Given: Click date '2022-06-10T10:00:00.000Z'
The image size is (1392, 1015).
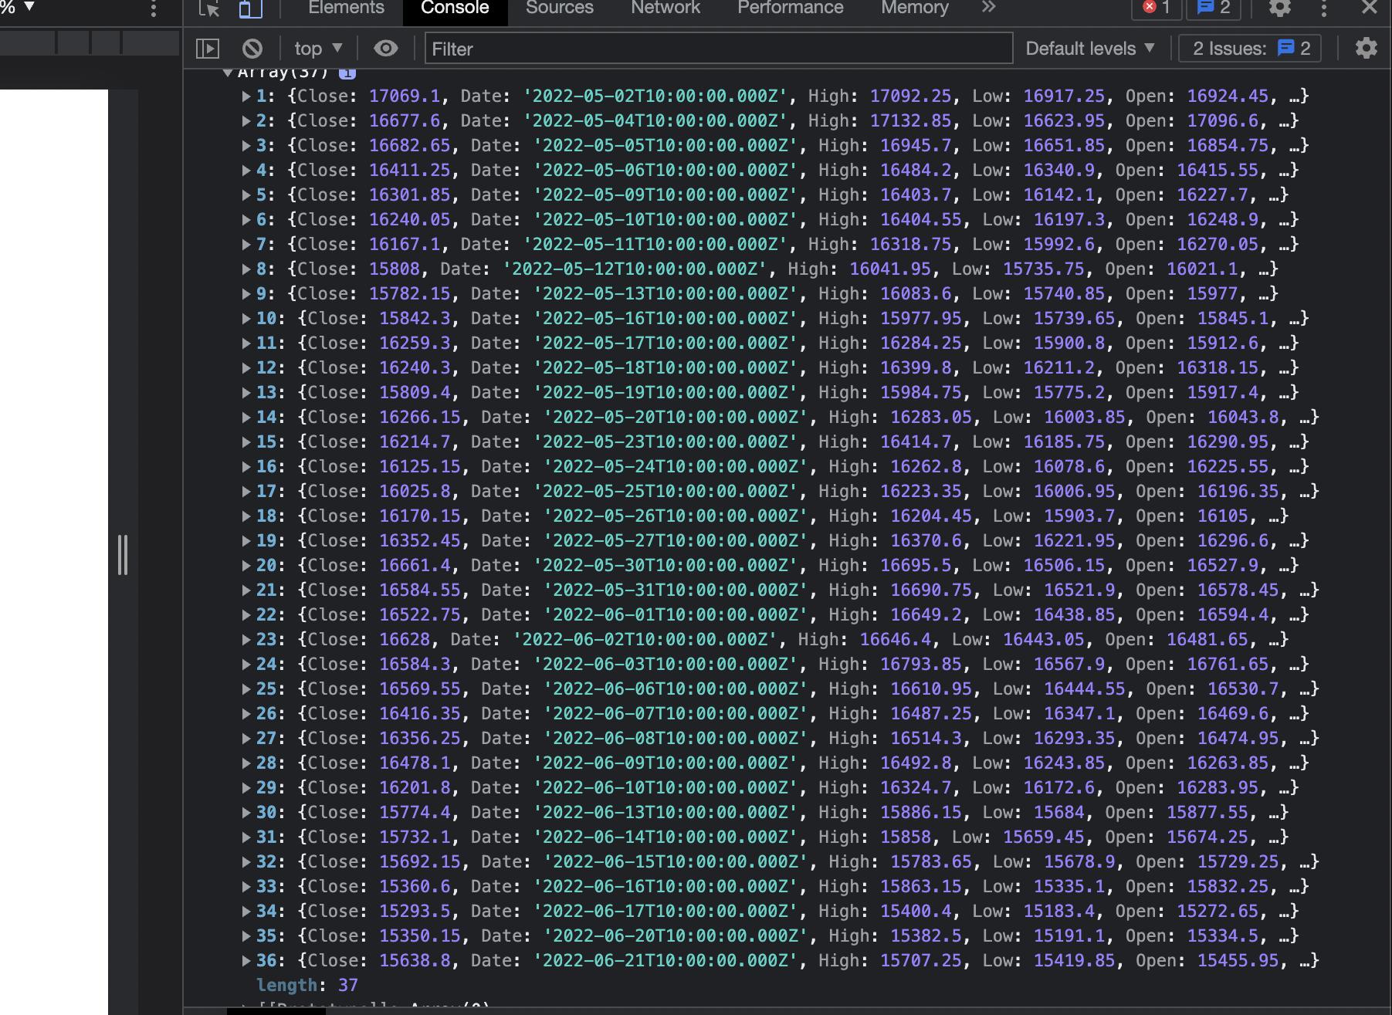Looking at the screenshot, I should pyautogui.click(x=665, y=788).
